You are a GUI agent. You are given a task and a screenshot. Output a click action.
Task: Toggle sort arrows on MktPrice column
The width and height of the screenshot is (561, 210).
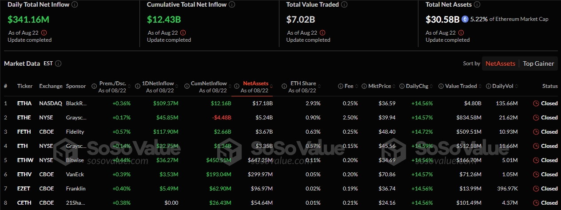pos(394,86)
